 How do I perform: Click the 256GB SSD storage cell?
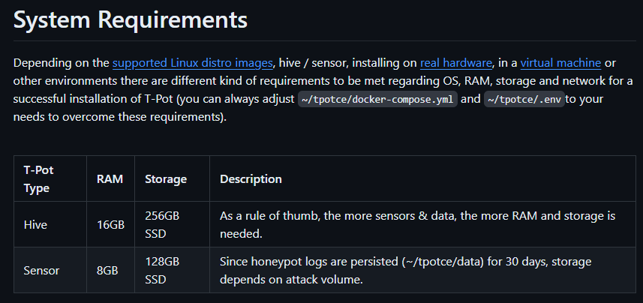173,225
